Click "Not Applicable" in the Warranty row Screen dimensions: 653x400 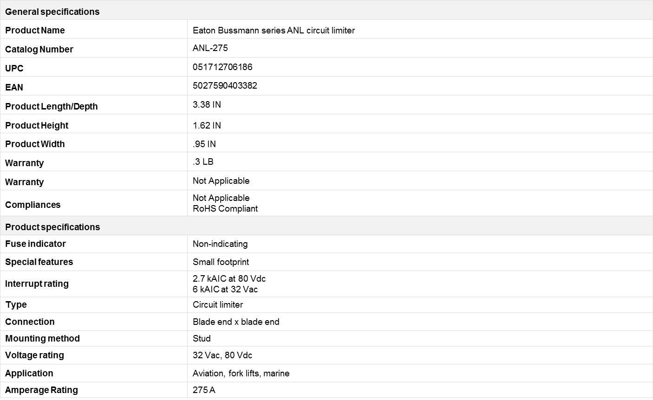pyautogui.click(x=221, y=181)
